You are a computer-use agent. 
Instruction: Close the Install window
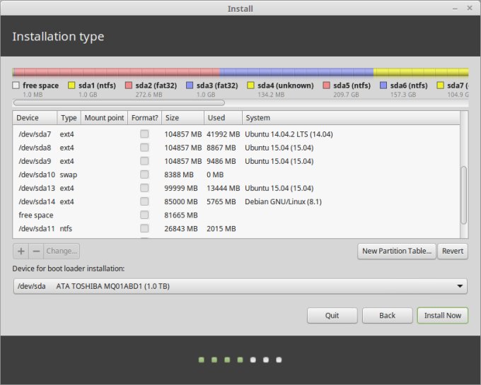pyautogui.click(x=470, y=8)
